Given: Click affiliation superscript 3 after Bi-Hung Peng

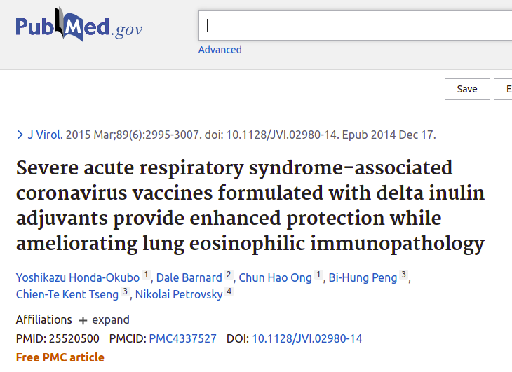Looking at the screenshot, I should [x=403, y=275].
